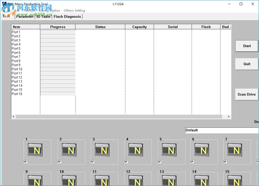Click the port 14 drive status icon
The height and width of the screenshot is (186, 259).
tap(202, 181)
